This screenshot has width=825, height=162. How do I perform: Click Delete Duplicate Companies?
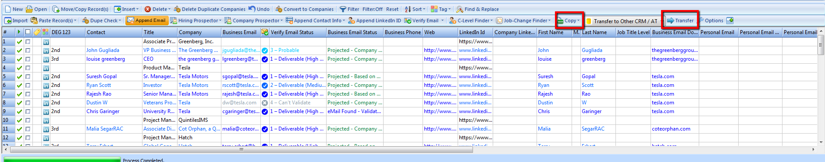coord(210,9)
